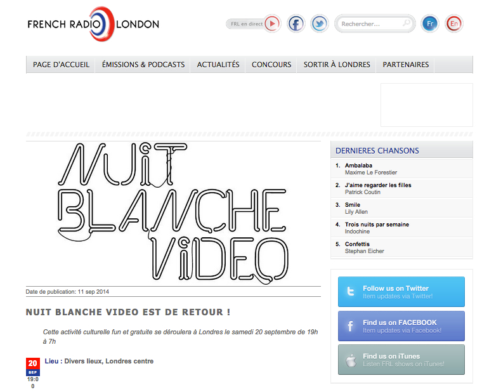Viewport: 482px width, 392px height.
Task: Open Sortir à Londres menu
Action: pos(337,65)
